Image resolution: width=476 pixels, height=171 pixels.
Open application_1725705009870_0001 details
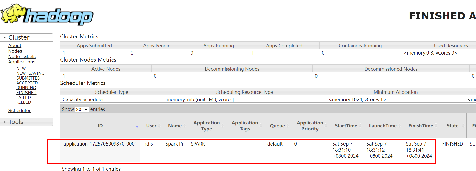[100, 144]
